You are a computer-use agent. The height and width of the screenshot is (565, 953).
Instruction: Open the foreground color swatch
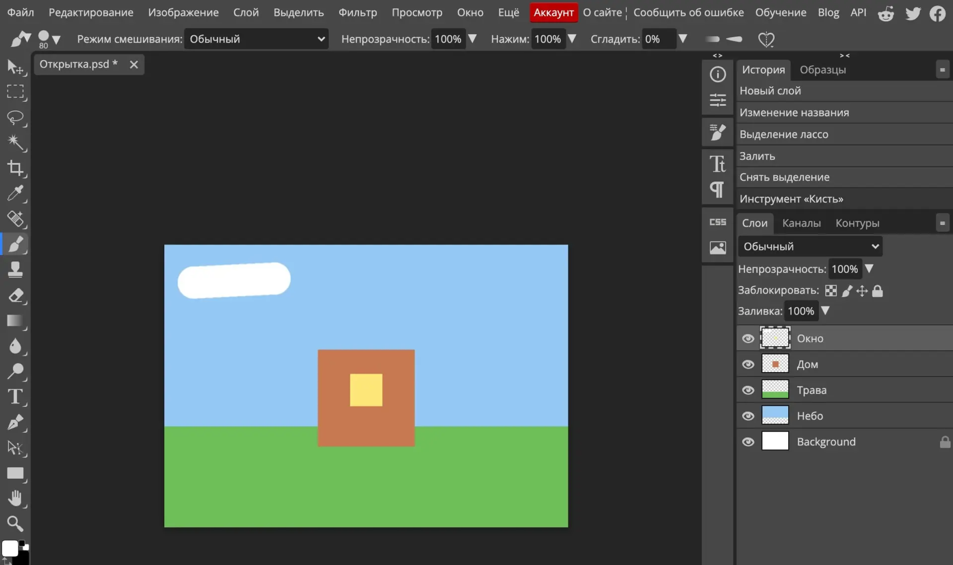pyautogui.click(x=9, y=548)
